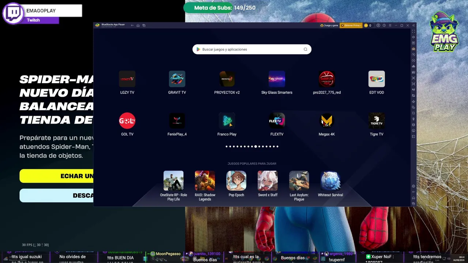The image size is (468, 263).
Task: Launch the Tigre TV app
Action: pos(377,121)
